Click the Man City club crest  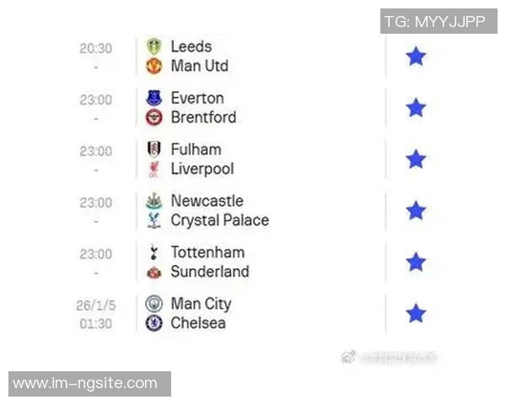click(153, 305)
